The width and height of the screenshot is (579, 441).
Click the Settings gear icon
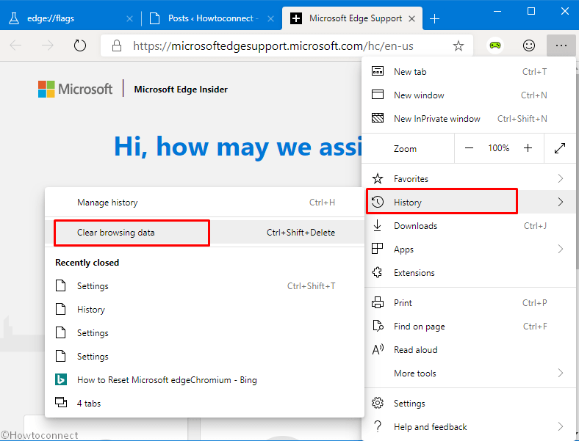tap(378, 403)
